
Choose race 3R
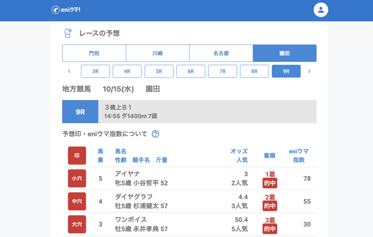point(95,71)
